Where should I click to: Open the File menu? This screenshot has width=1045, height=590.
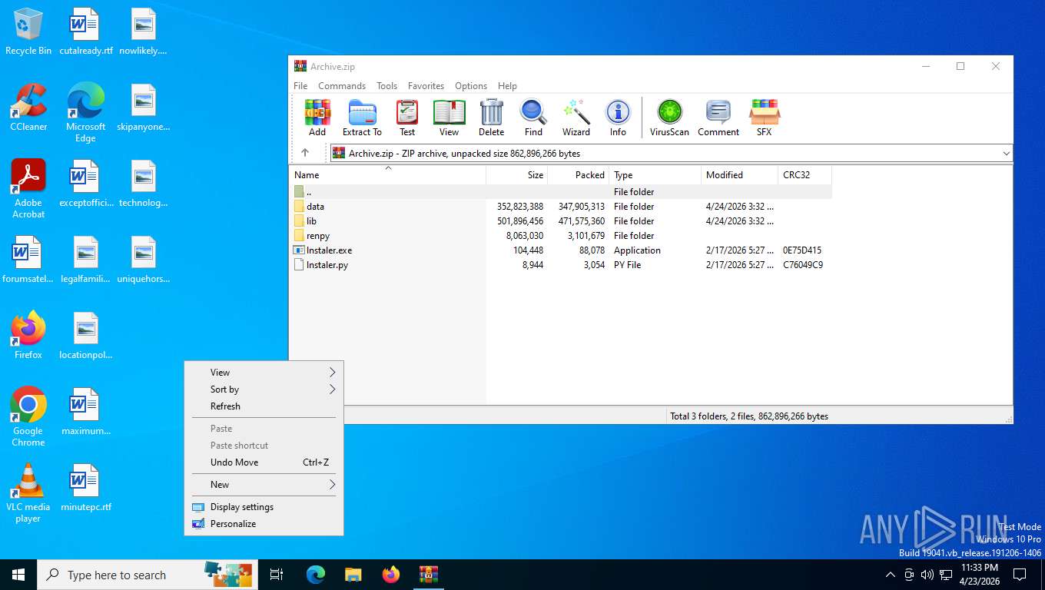300,86
